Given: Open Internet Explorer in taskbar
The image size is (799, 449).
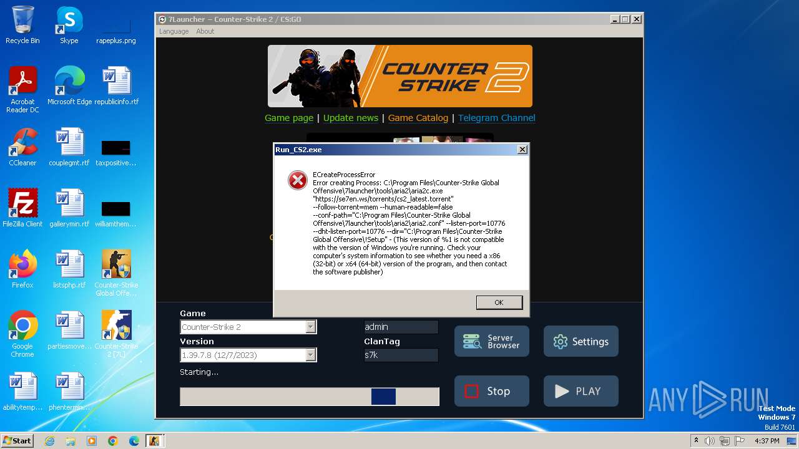Looking at the screenshot, I should coord(49,441).
